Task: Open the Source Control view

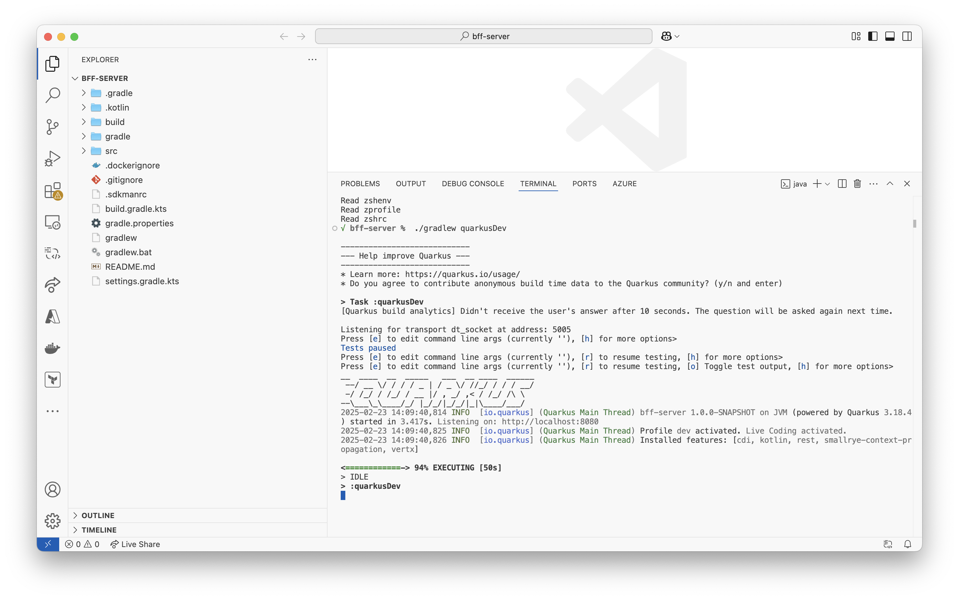Action: 53,127
